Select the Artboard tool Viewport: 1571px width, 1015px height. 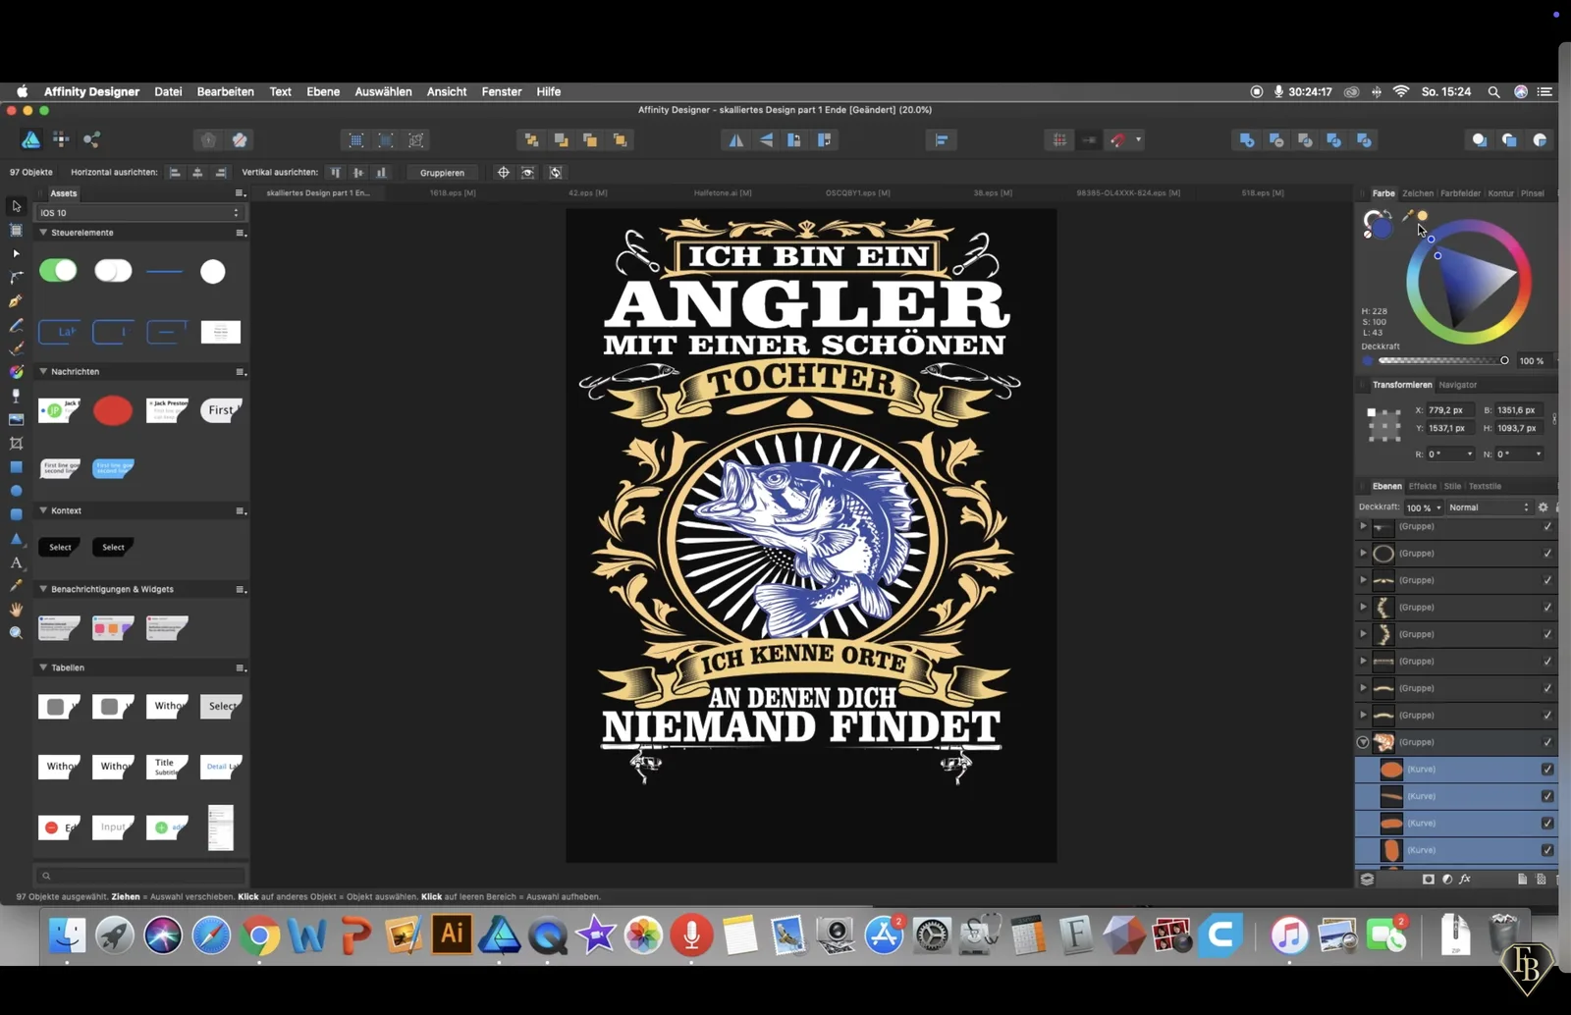tap(16, 230)
